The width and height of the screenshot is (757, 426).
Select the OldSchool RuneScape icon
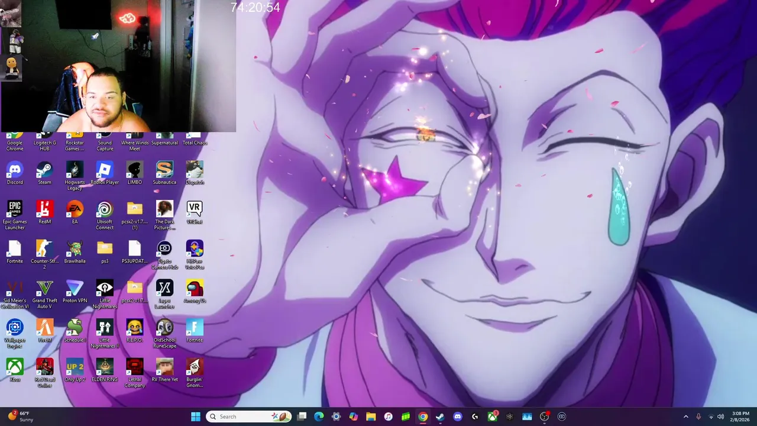click(164, 334)
